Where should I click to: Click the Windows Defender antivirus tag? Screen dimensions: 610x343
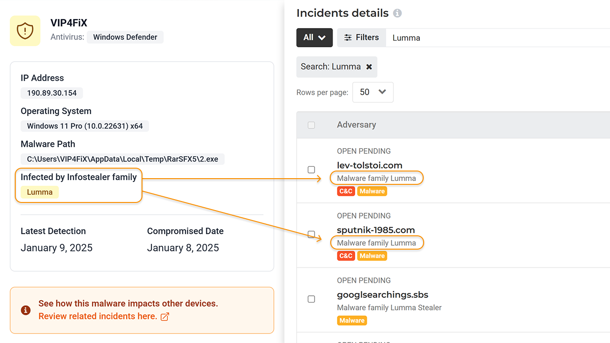click(x=125, y=37)
